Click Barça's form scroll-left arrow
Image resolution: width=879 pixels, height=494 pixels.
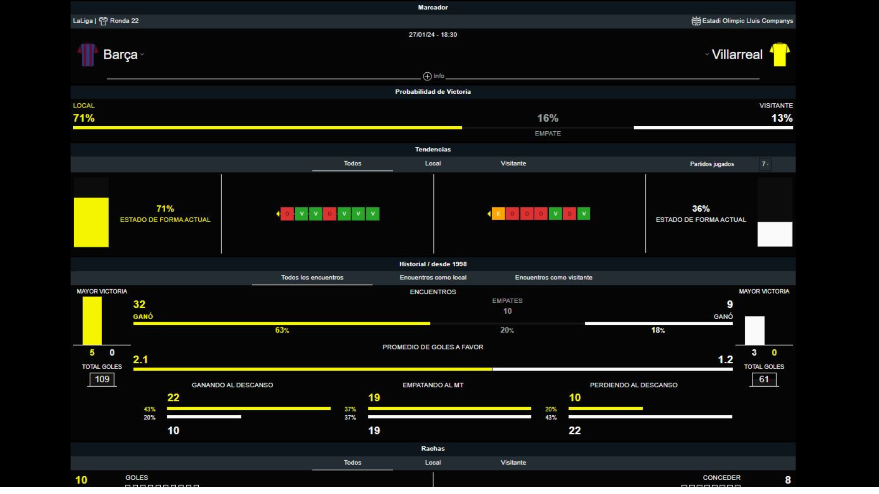[x=278, y=214]
